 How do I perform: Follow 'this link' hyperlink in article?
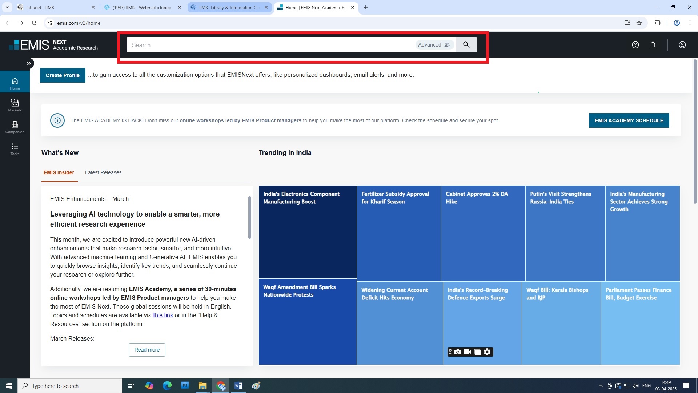pos(163,315)
